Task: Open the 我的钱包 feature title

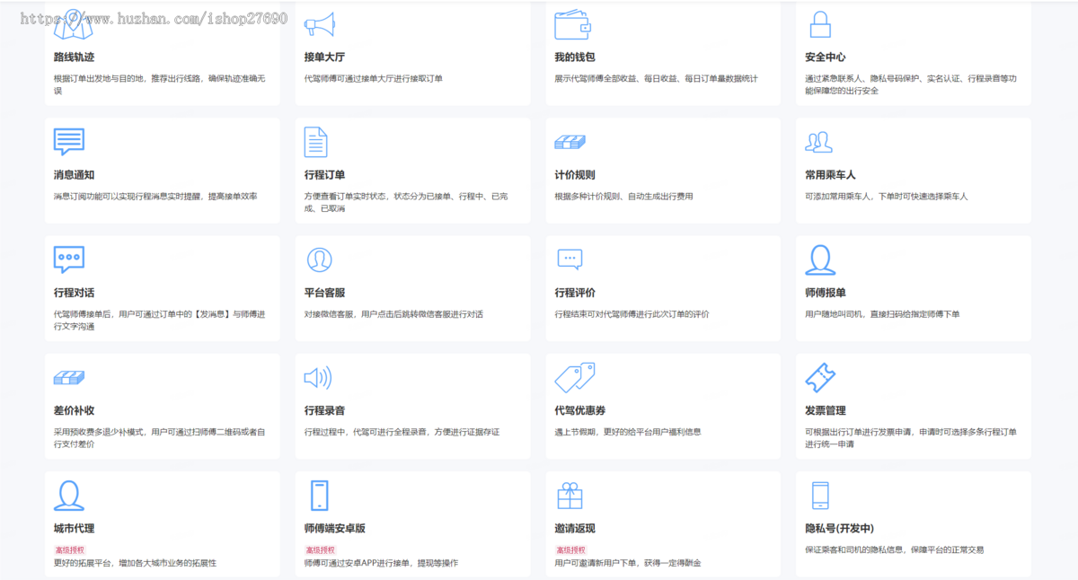Action: (x=575, y=57)
